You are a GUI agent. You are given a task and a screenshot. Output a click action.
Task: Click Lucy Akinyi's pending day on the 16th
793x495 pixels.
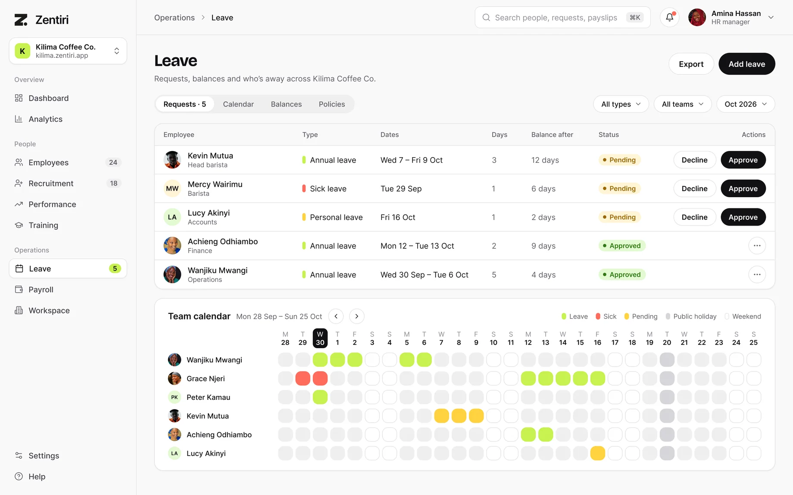tap(597, 453)
